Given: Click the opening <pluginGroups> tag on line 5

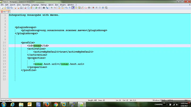Looking at the screenshot, I should pyautogui.click(x=25, y=27).
